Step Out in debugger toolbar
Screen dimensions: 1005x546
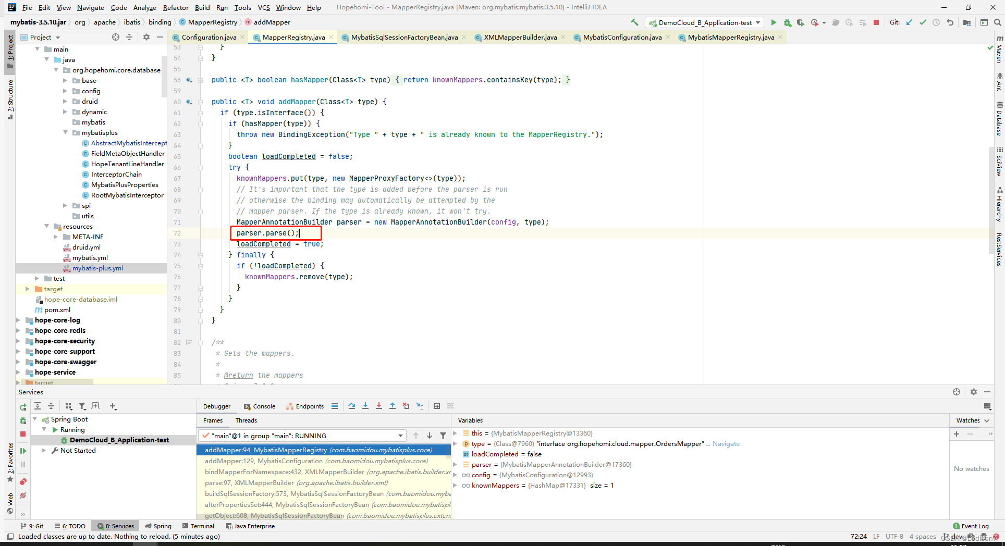pyautogui.click(x=393, y=406)
